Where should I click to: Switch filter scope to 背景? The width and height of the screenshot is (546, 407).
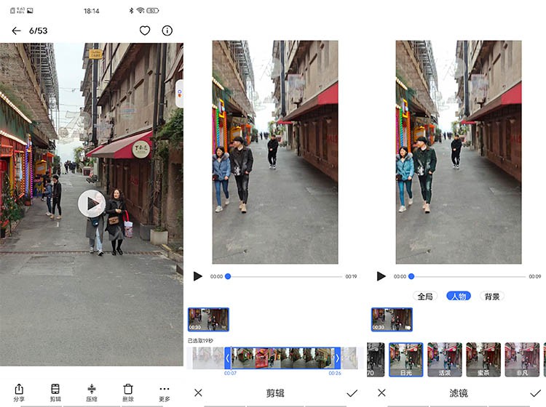pos(492,296)
